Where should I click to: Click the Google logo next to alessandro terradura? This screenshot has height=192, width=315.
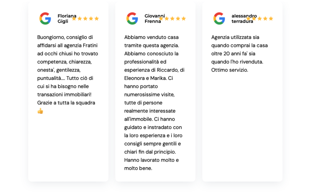tap(219, 18)
